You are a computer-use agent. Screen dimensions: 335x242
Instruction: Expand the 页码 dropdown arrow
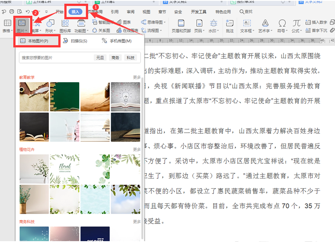click(204, 31)
